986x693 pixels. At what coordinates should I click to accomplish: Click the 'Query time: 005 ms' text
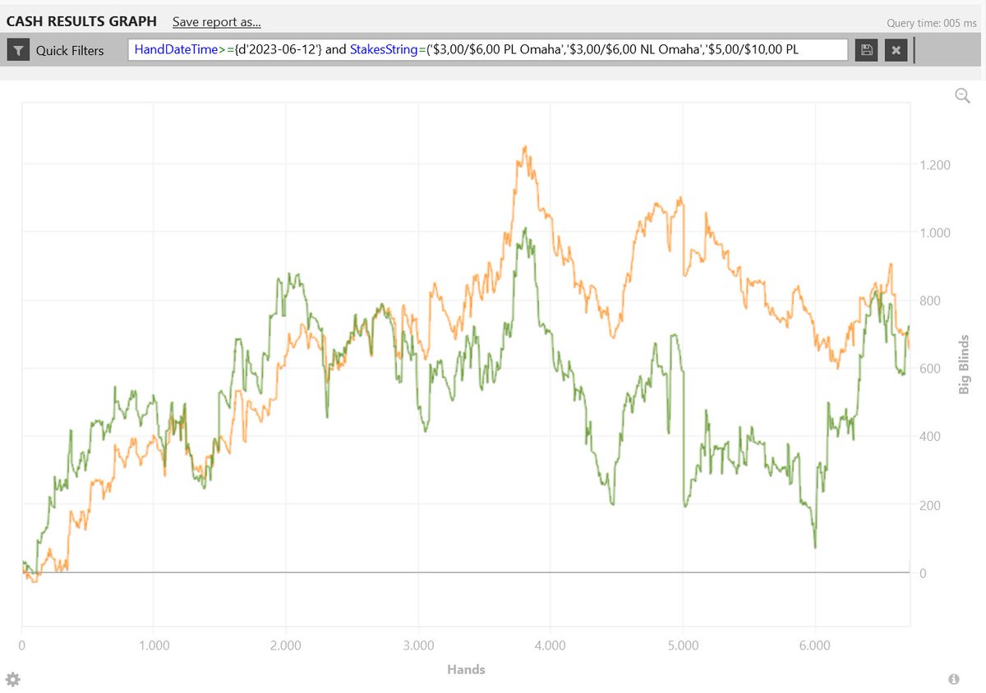(932, 24)
